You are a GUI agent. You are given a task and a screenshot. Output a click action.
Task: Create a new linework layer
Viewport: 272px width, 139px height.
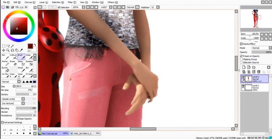tap(249, 67)
